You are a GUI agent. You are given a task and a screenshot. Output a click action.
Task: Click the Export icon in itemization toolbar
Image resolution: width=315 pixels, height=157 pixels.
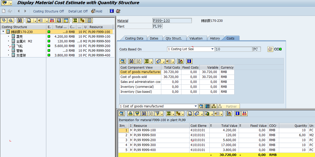click(x=207, y=113)
